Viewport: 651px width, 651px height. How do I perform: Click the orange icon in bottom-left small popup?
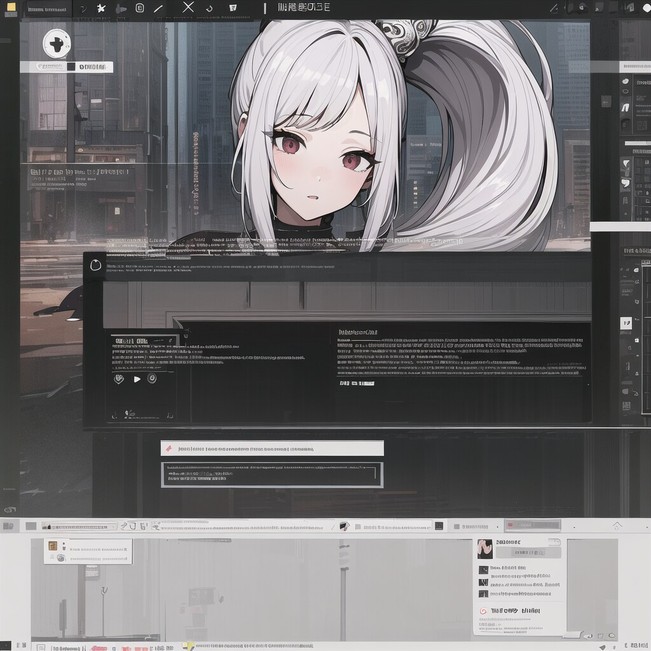tap(53, 545)
